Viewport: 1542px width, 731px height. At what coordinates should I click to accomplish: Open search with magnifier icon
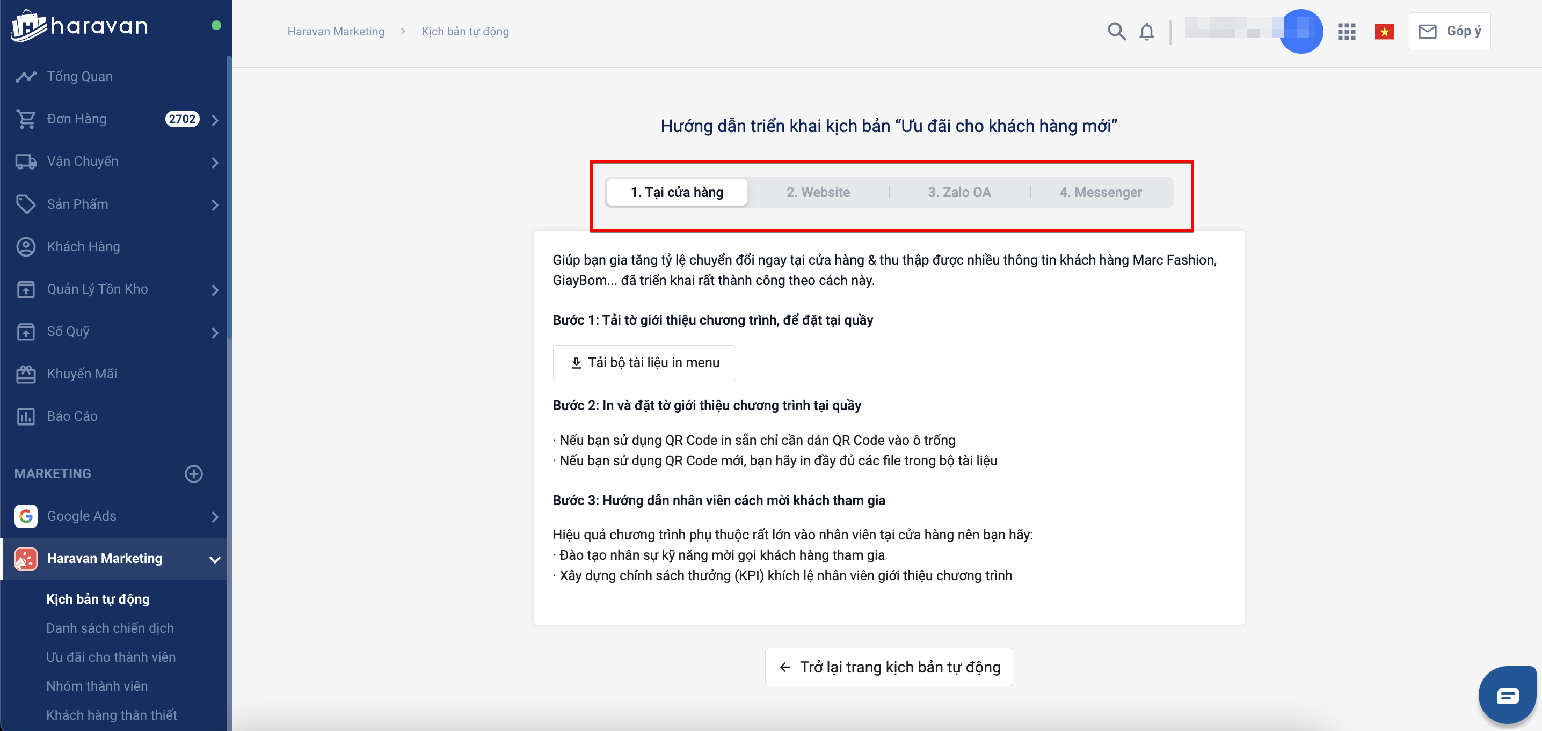pyautogui.click(x=1116, y=31)
